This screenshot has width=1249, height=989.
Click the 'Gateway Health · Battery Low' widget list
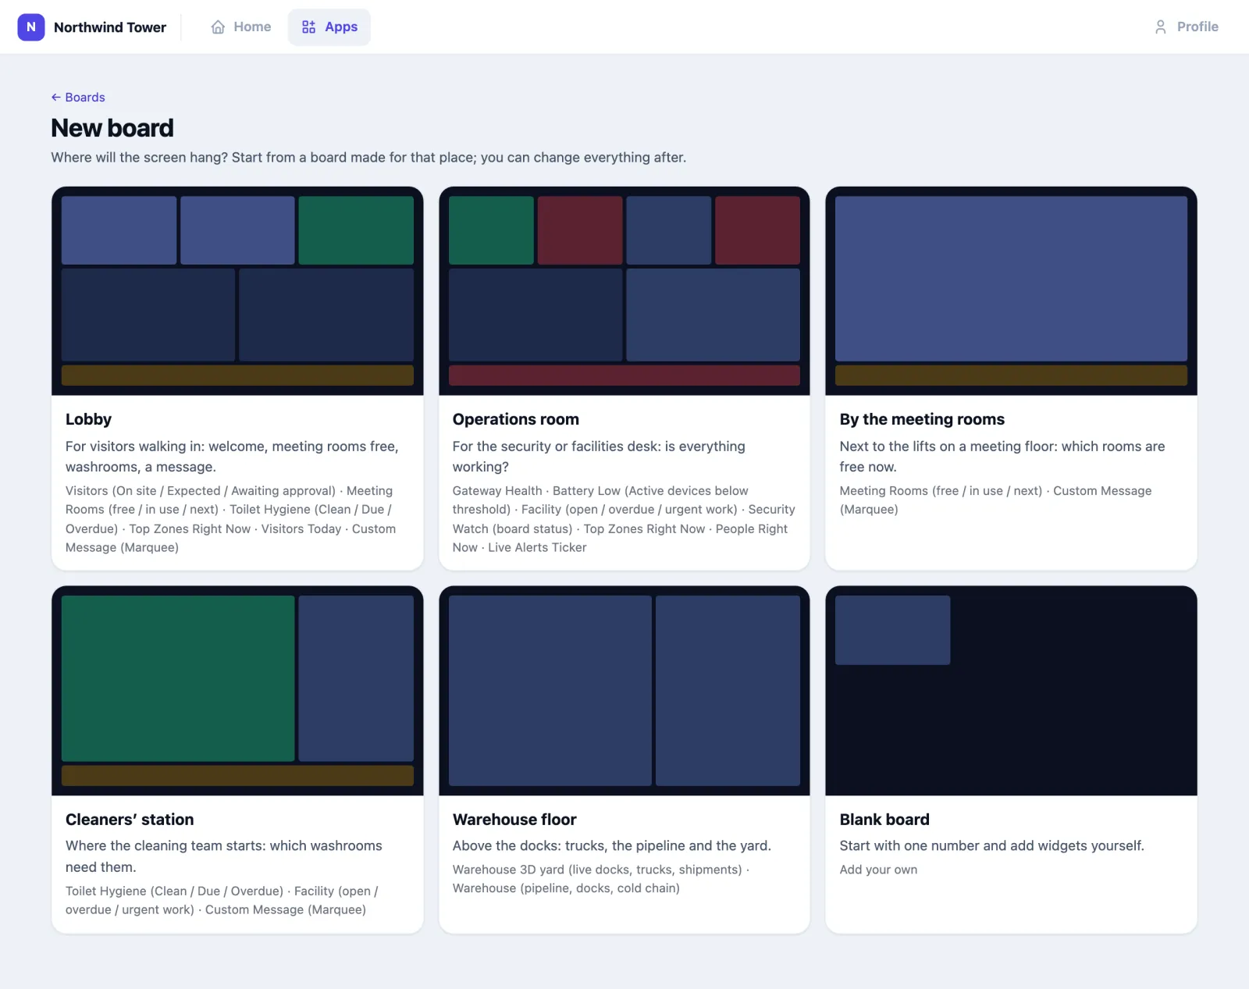click(x=624, y=519)
